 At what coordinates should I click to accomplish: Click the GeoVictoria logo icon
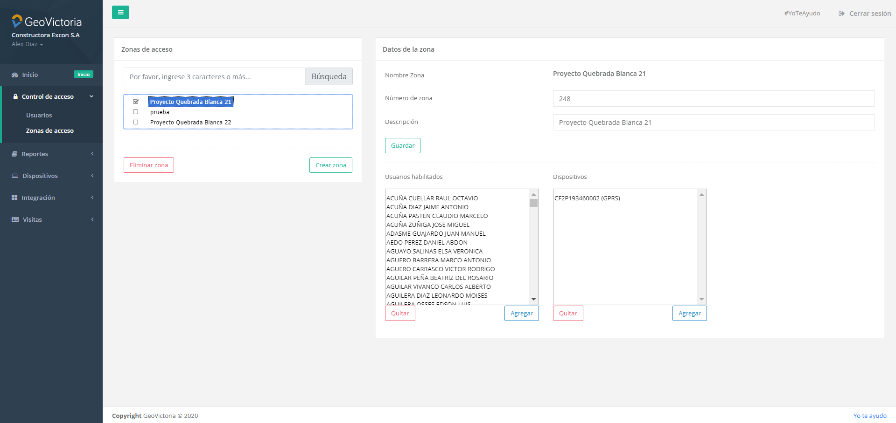[17, 21]
